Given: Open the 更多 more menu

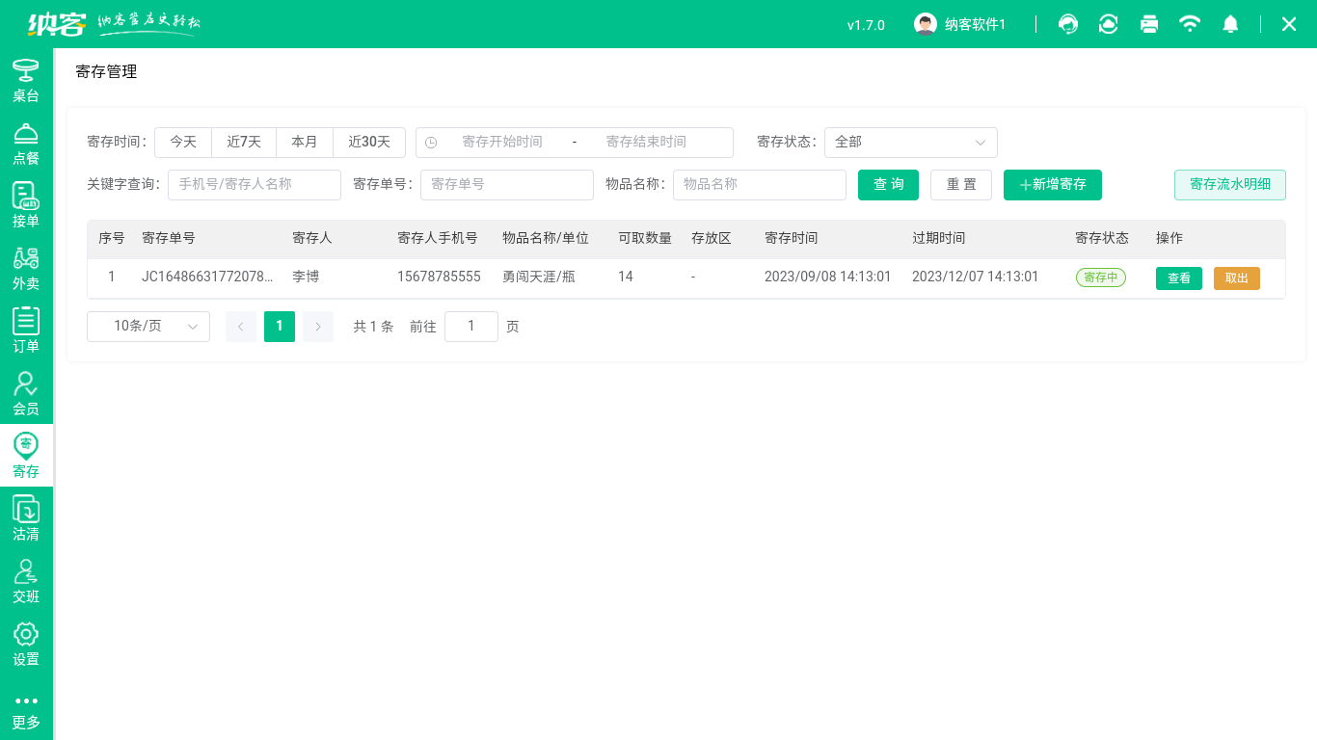Looking at the screenshot, I should point(26,709).
